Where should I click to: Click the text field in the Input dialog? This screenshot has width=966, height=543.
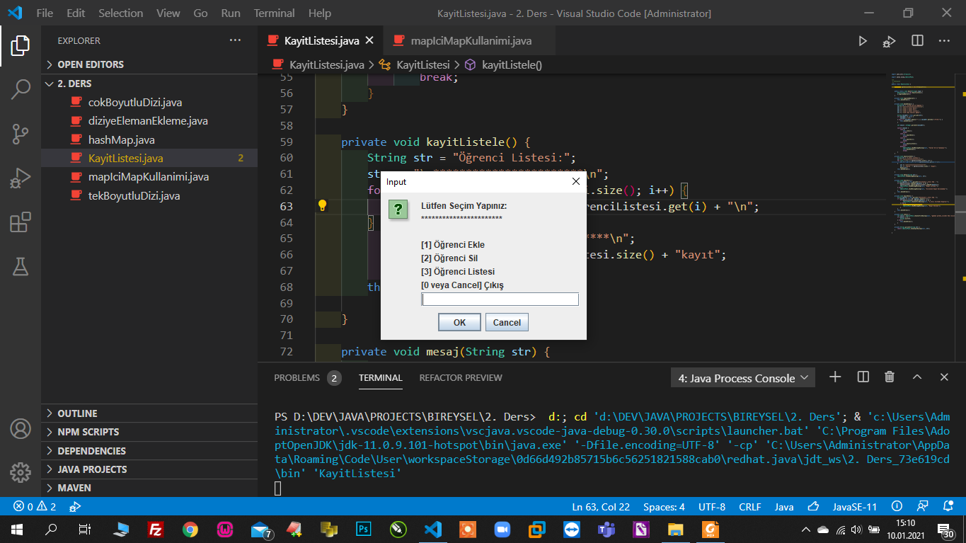[500, 299]
